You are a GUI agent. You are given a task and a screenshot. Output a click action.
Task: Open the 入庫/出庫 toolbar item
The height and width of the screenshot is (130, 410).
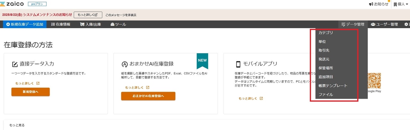pyautogui.click(x=90, y=24)
